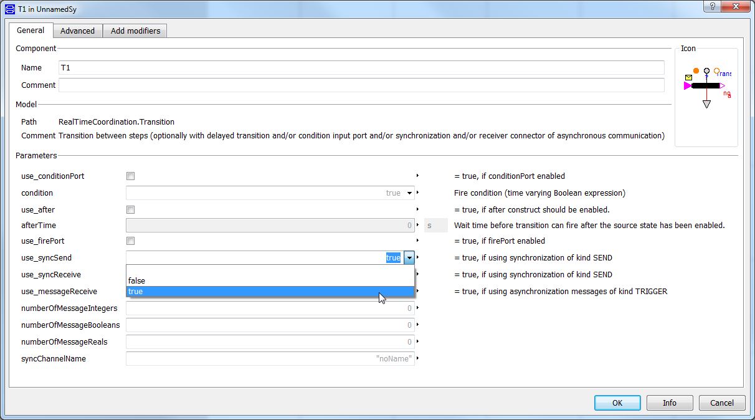
Task: Click the Transition icon preview thumbnail
Action: coord(706,86)
